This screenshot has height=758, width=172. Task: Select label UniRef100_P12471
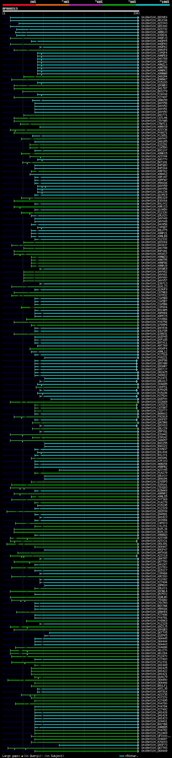pyautogui.click(x=154, y=378)
